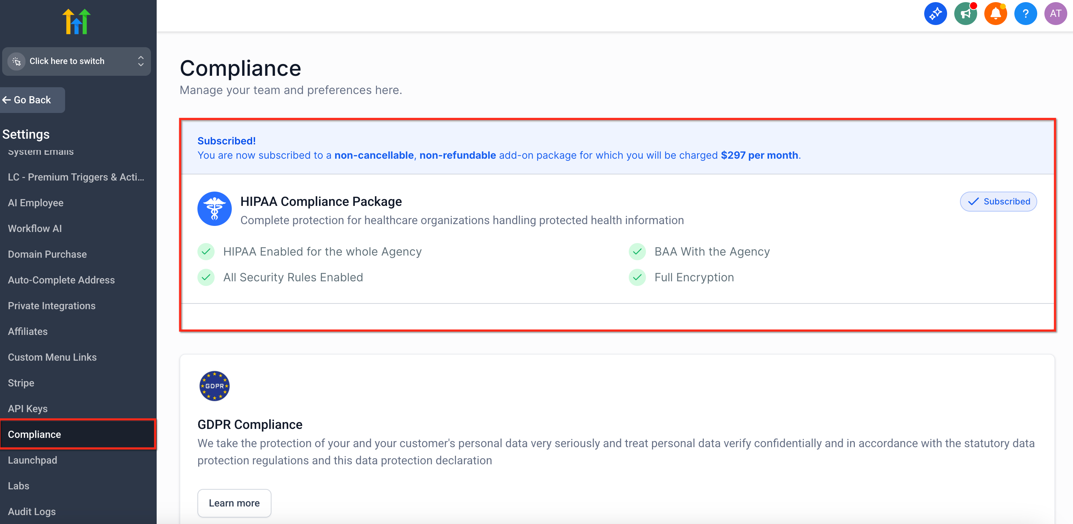Viewport: 1073px width, 524px height.
Task: Open the megaphone announcements icon
Action: 965,14
